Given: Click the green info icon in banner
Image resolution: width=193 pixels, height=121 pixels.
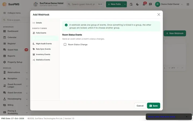Looking at the screenshot, I should [66, 25].
